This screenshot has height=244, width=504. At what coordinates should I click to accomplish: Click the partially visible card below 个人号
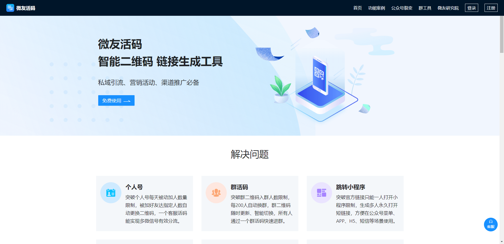144,242
